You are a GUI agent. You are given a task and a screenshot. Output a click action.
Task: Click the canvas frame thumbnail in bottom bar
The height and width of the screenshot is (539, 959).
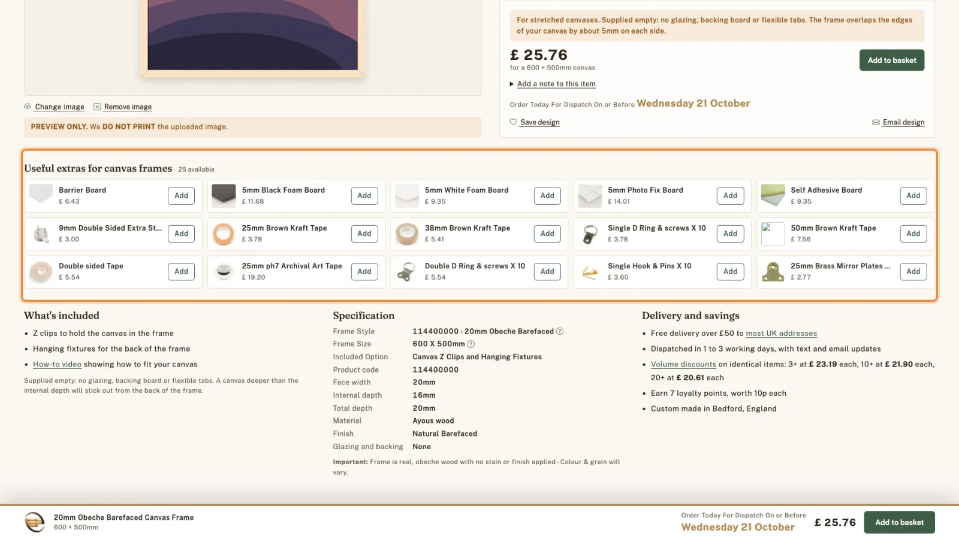35,522
